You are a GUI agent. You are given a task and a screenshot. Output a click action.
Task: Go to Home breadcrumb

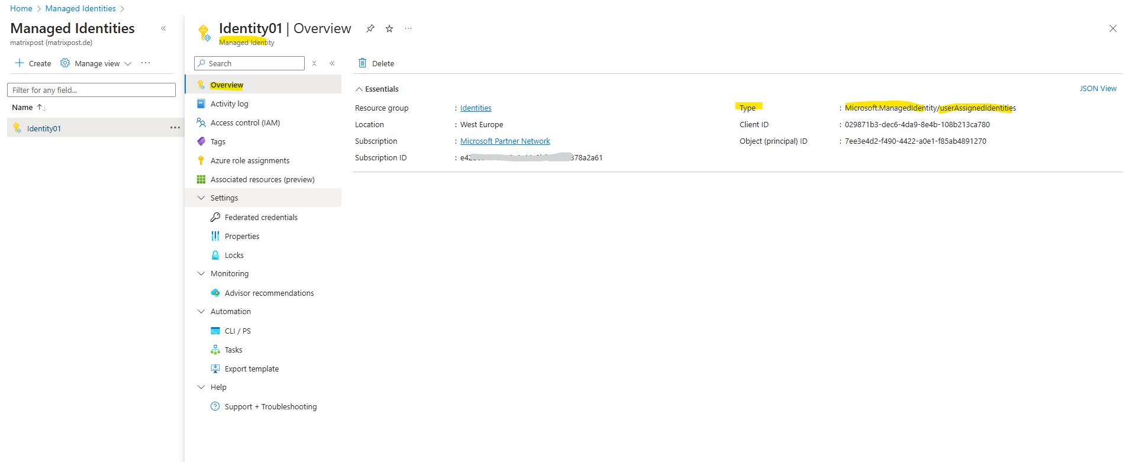pyautogui.click(x=21, y=8)
